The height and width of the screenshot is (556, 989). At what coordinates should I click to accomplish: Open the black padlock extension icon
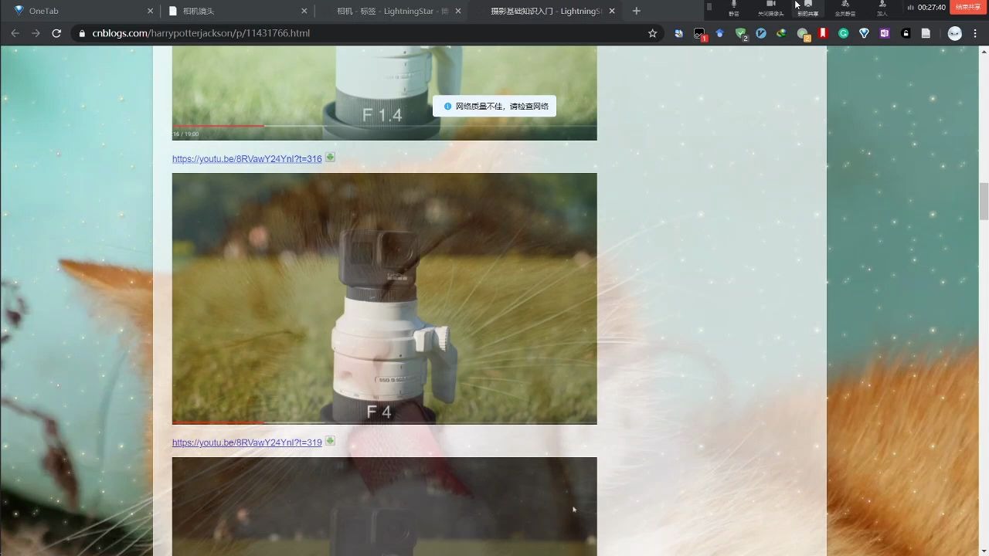906,33
